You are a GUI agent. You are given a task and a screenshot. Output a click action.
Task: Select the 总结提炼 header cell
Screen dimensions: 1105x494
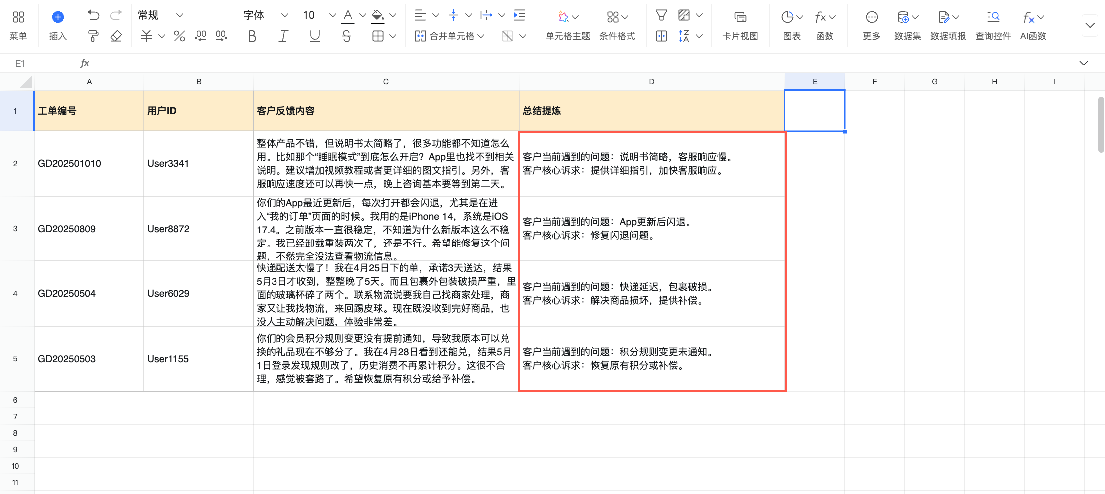click(x=652, y=111)
